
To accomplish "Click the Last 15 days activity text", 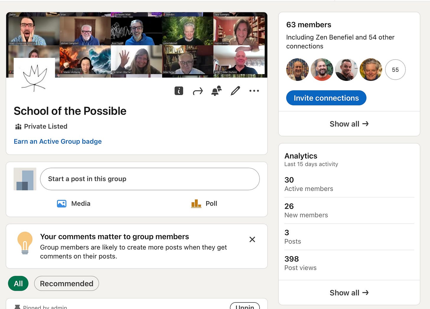I will 311,164.
